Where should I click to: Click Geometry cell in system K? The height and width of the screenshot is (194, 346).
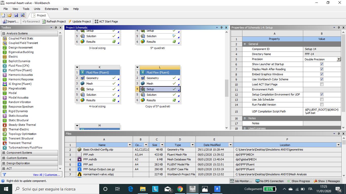coord(100,78)
